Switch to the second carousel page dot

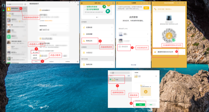[98, 17]
